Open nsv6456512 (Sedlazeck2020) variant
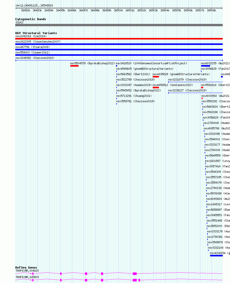The height and width of the screenshot is (283, 230). tap(173, 85)
